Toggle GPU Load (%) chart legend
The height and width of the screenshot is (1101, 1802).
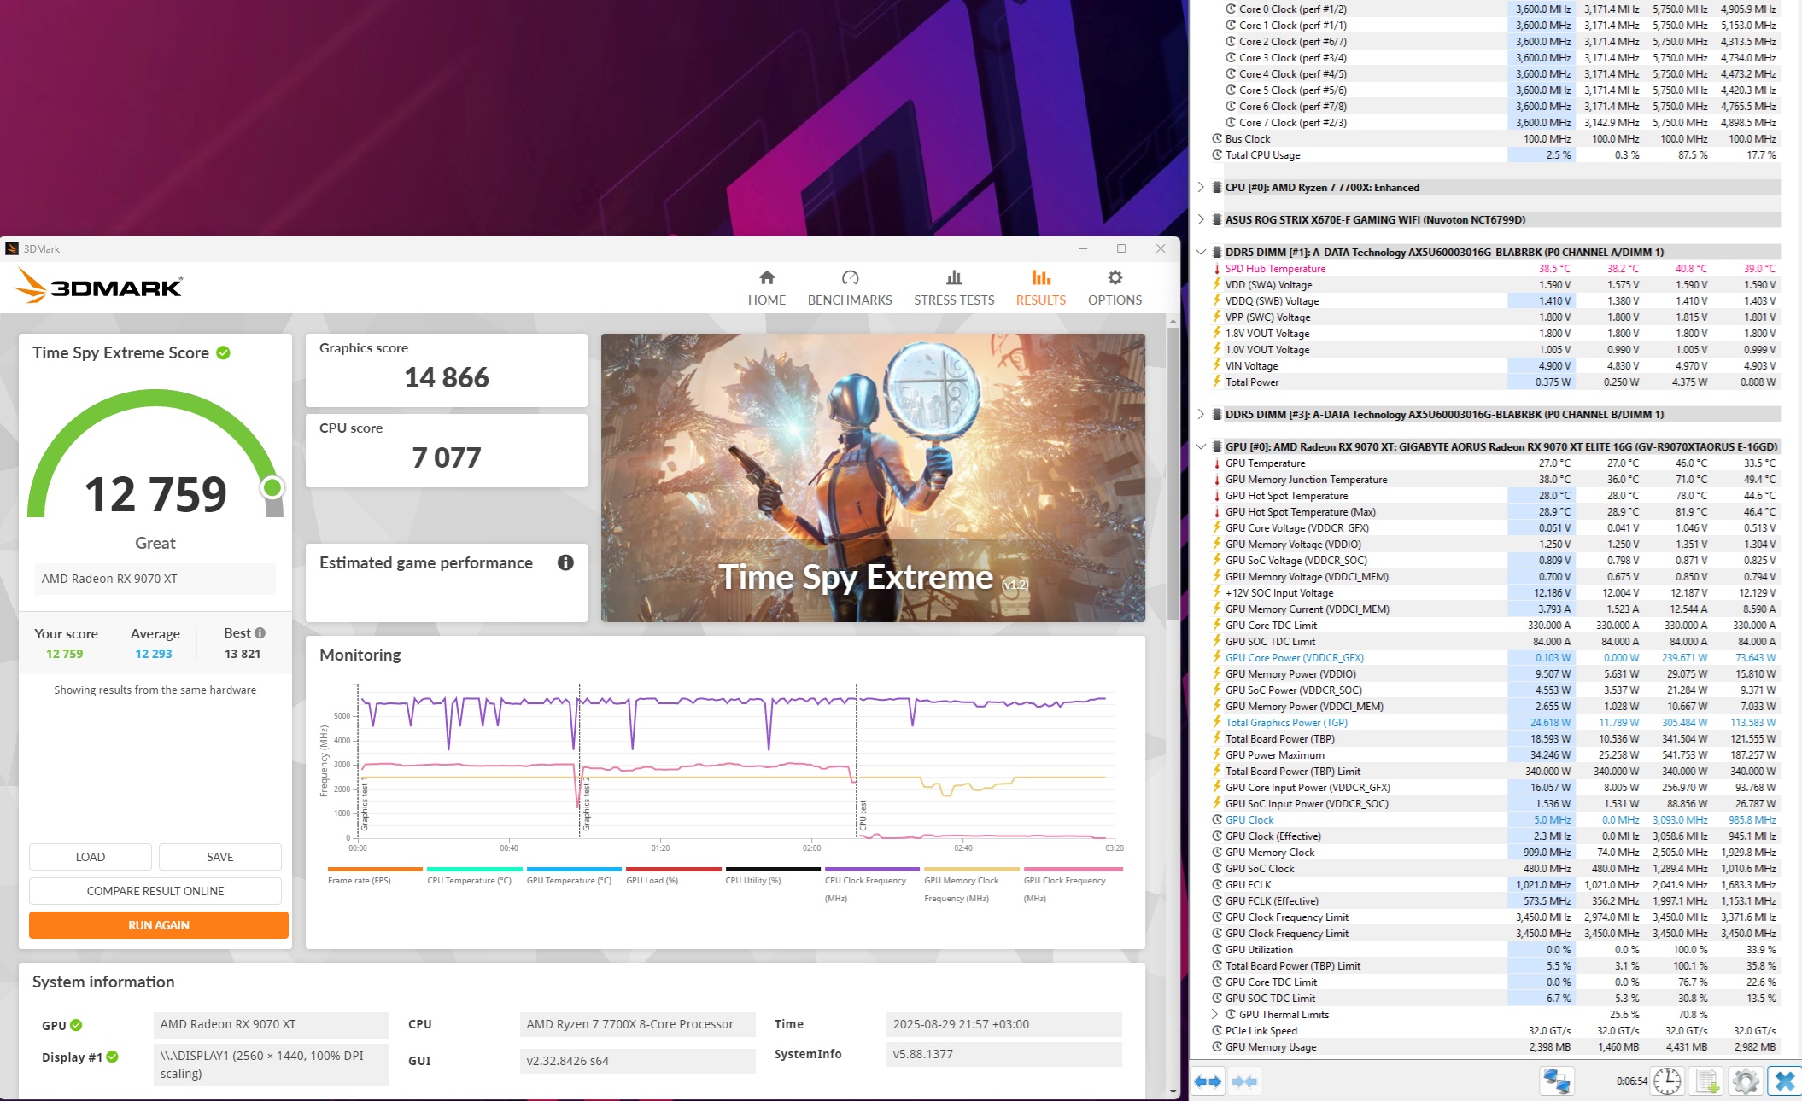click(x=652, y=880)
